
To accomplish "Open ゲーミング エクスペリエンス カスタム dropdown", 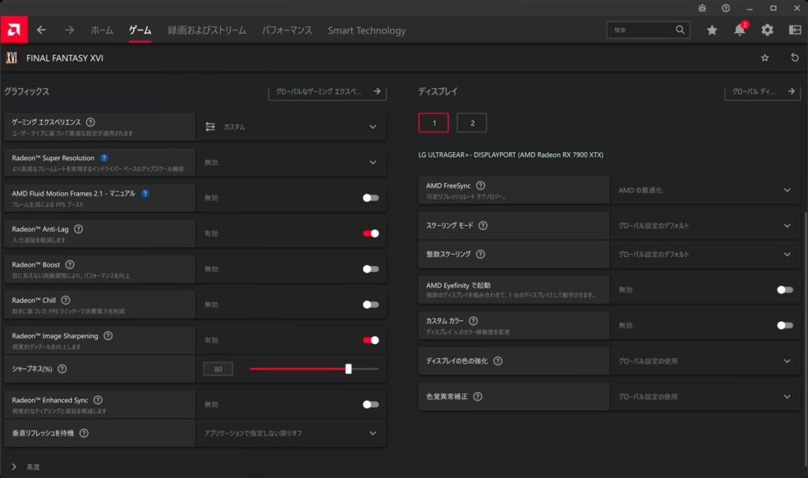I will (x=291, y=127).
